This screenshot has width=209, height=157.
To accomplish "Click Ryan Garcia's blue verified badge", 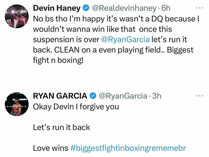I will pos(93,96).
